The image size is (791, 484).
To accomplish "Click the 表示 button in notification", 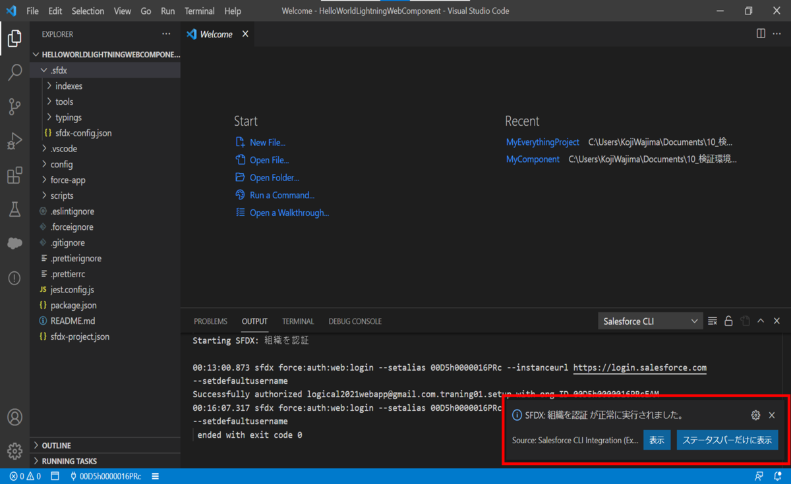I will (x=657, y=440).
